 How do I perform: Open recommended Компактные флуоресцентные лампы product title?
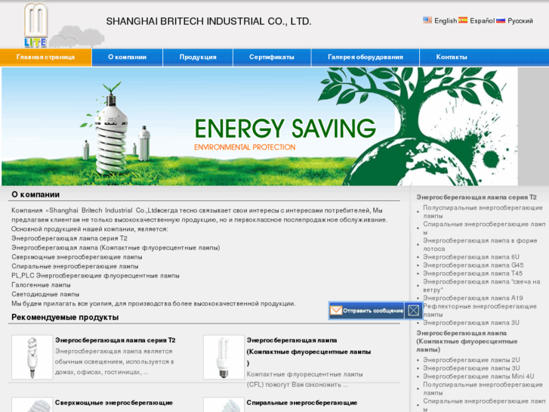(308, 352)
